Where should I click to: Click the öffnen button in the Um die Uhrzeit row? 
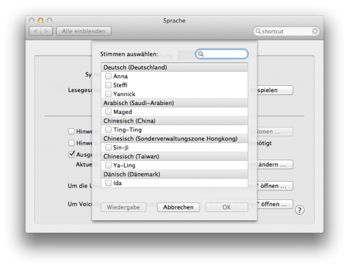coord(275,186)
